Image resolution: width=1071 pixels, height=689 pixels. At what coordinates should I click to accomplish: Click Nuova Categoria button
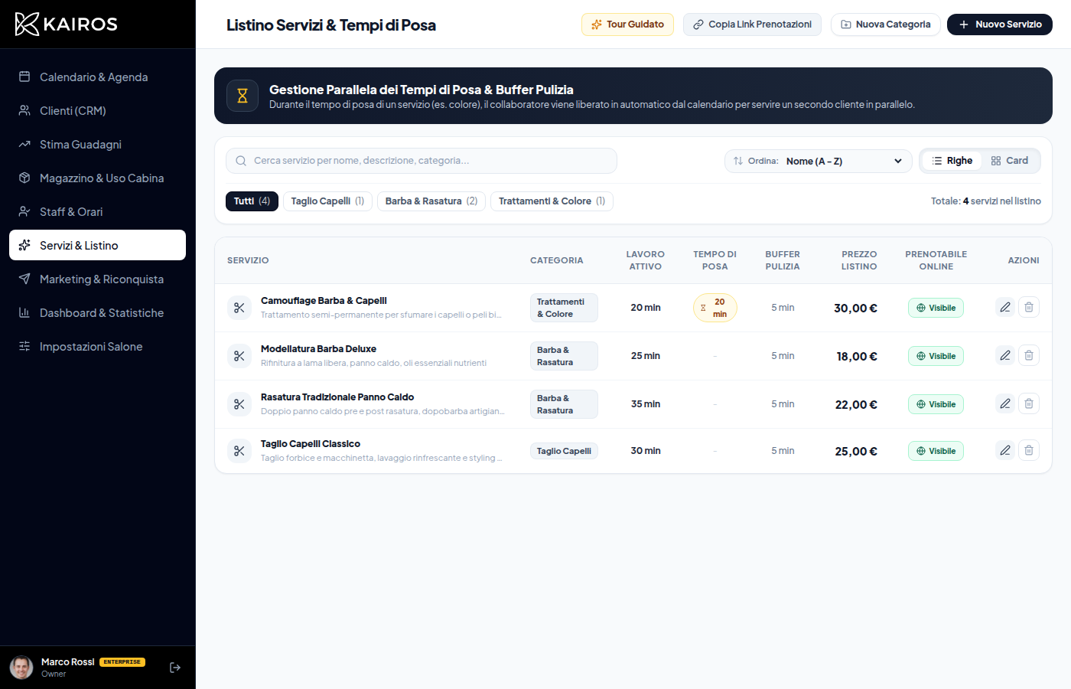tap(885, 24)
